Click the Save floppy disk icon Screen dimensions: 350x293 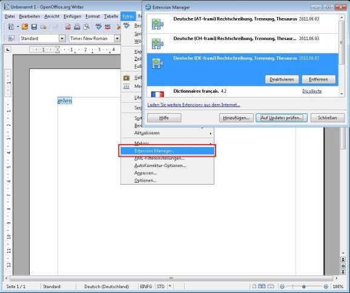(x=34, y=27)
